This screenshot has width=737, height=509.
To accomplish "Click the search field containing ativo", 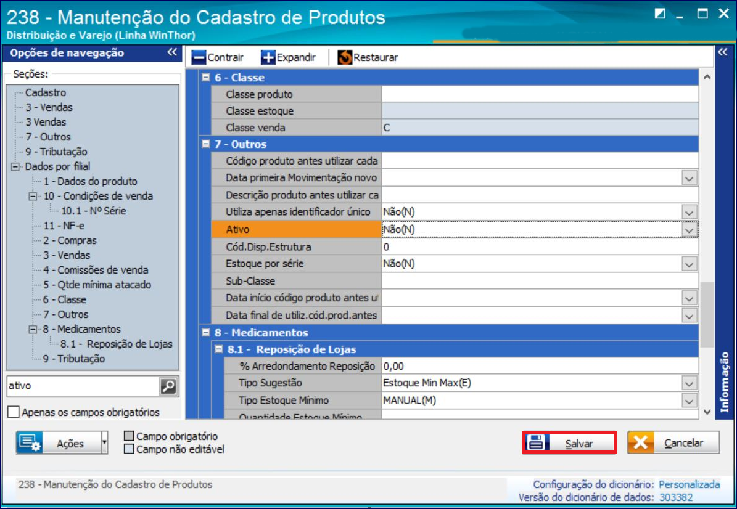I will point(83,386).
